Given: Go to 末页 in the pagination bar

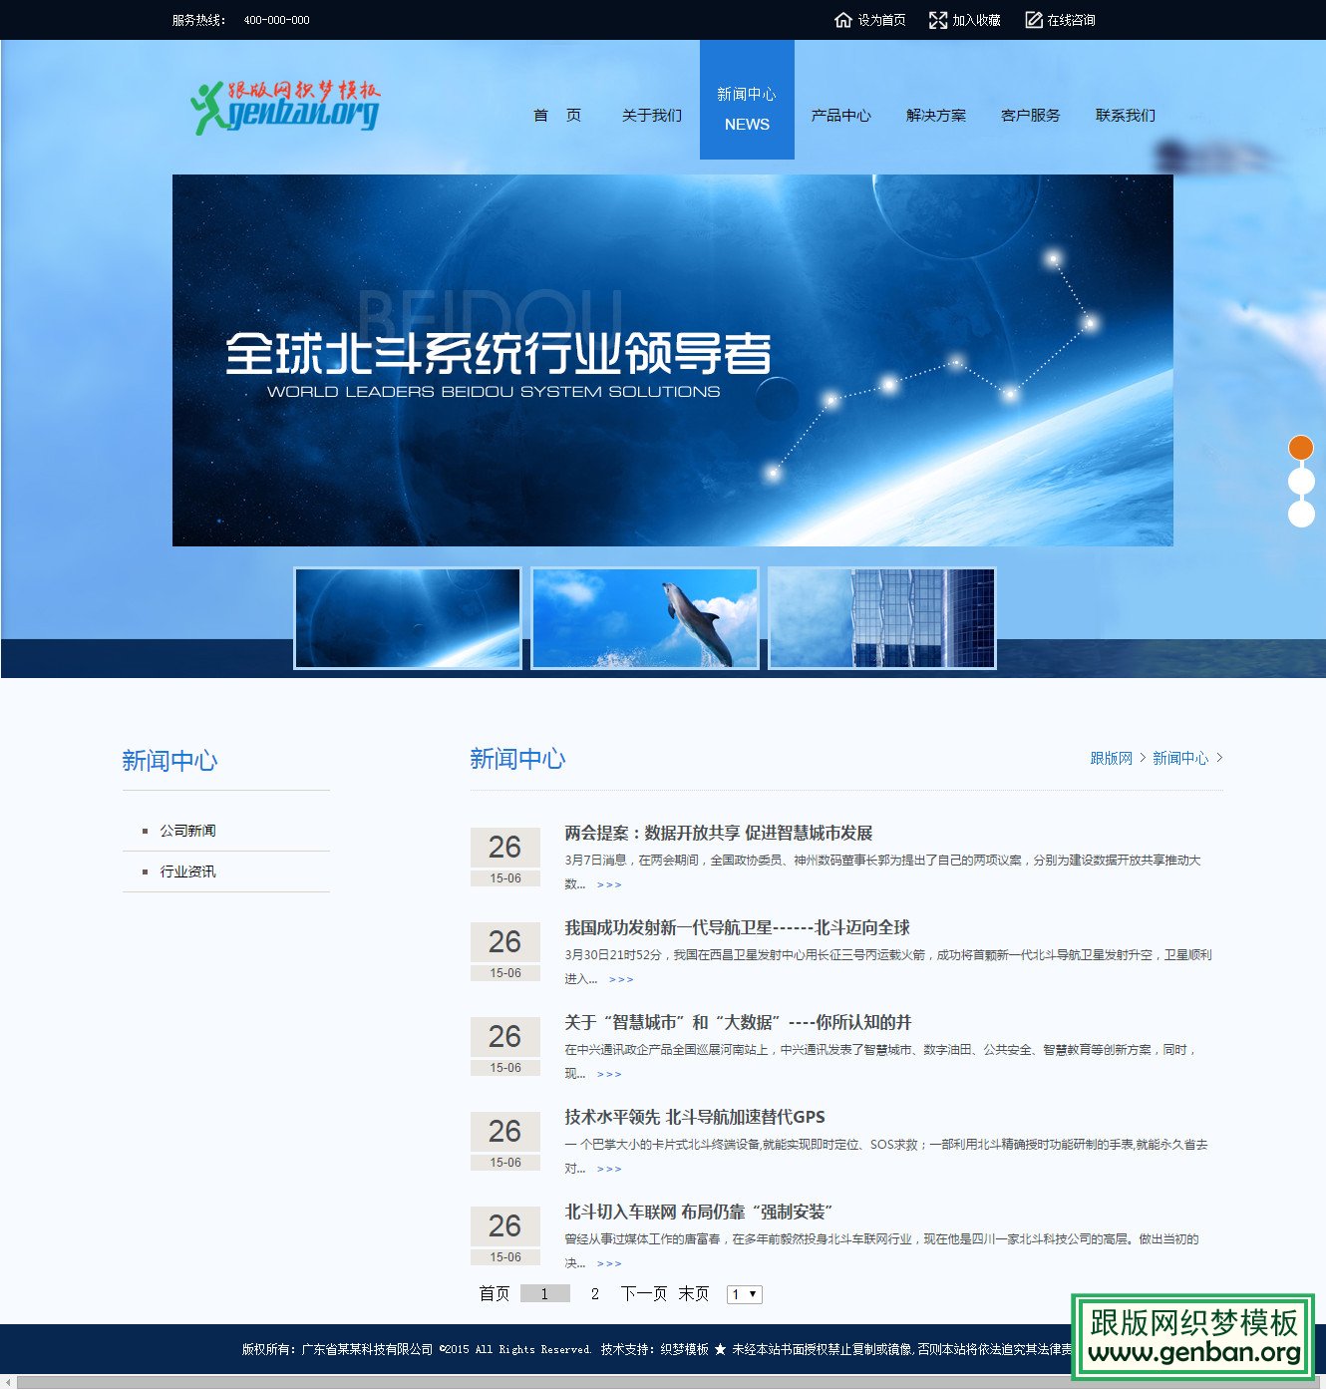Looking at the screenshot, I should (695, 1293).
